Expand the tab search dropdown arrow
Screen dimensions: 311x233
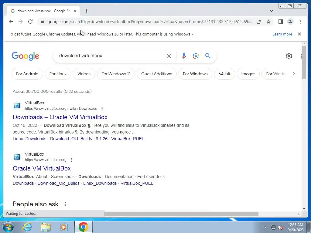click(272, 11)
